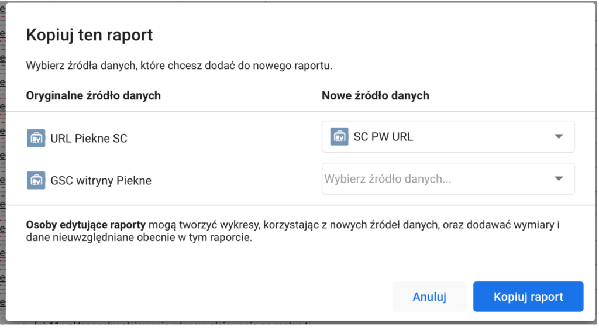Click the word "raport" in the dialog title

click(130, 35)
